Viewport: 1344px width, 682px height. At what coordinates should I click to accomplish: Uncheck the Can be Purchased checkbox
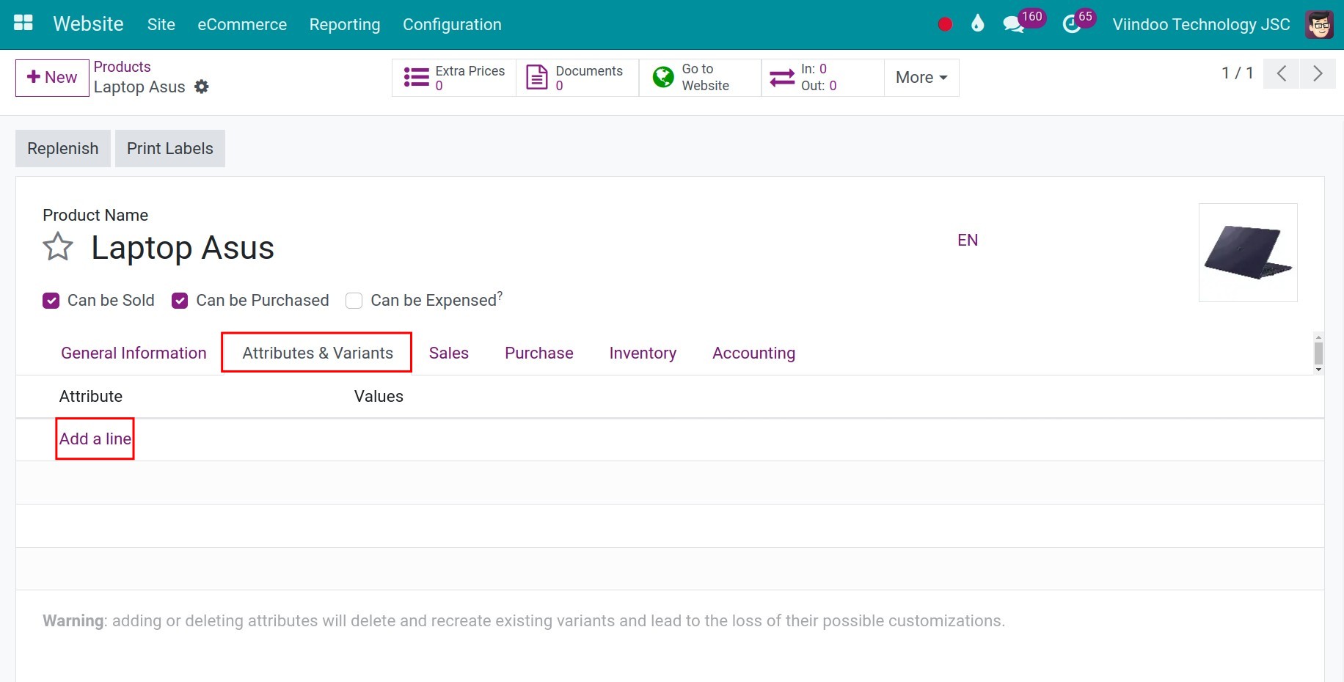(x=180, y=301)
